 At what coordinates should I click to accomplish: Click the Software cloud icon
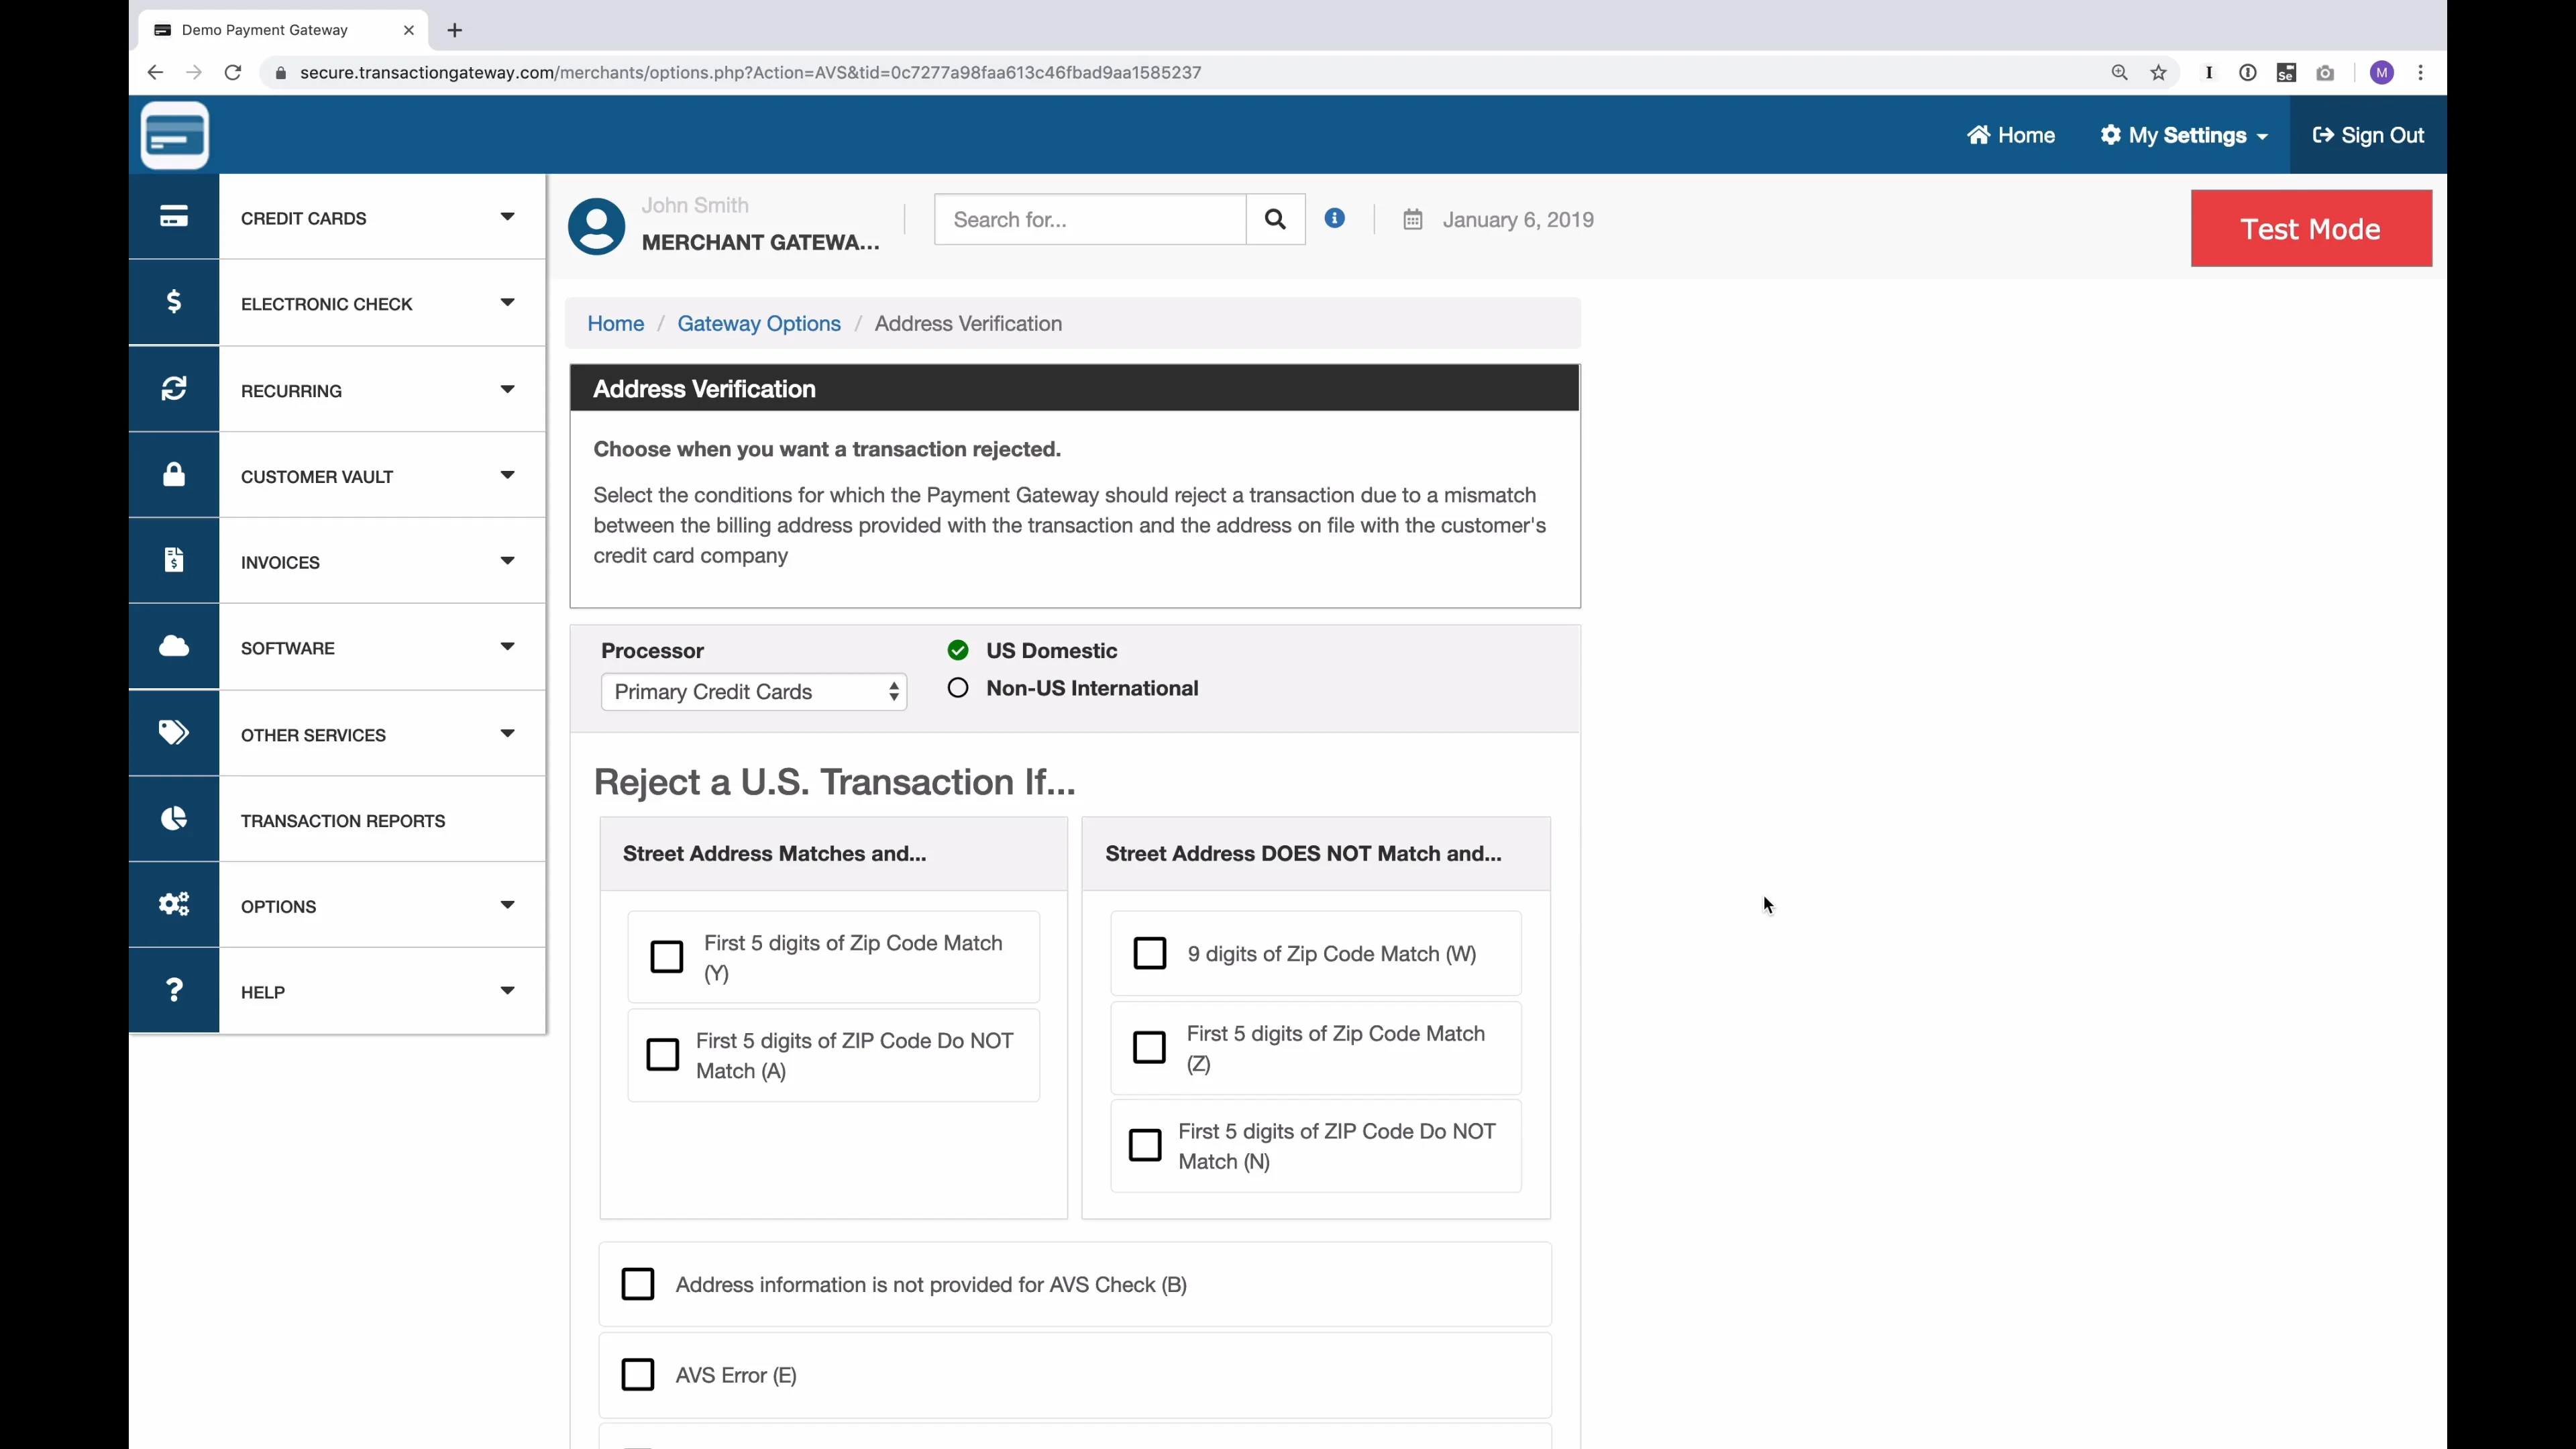click(173, 647)
